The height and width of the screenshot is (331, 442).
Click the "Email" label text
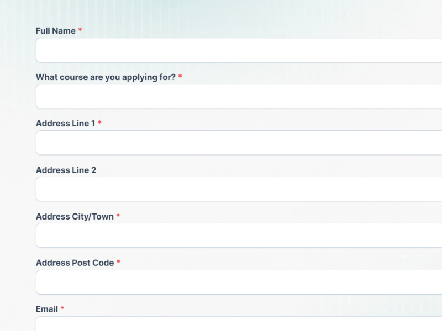[47, 309]
